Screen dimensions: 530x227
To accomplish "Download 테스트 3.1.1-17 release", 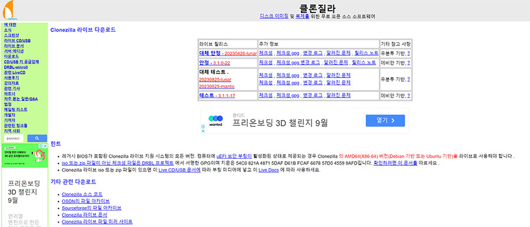I will 217,96.
